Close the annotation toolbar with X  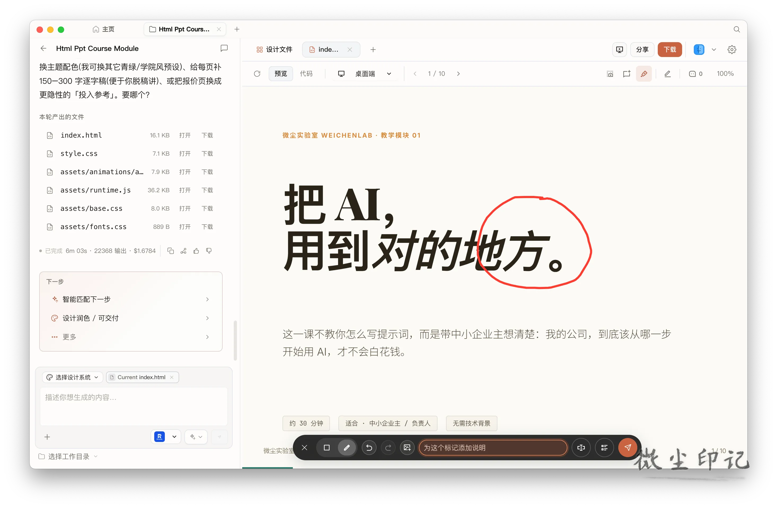tap(304, 448)
